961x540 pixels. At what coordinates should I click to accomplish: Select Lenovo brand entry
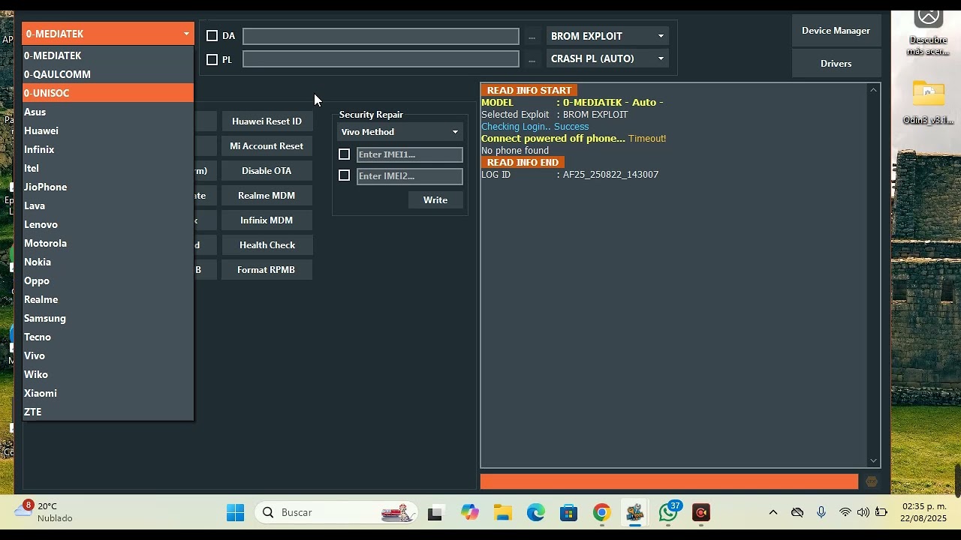108,224
